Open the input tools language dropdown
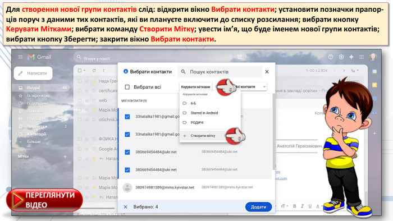Viewport: 393px width, 221px height. (x=355, y=71)
